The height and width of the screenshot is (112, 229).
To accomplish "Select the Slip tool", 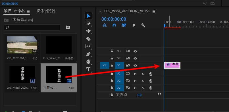I will (x=88, y=46).
